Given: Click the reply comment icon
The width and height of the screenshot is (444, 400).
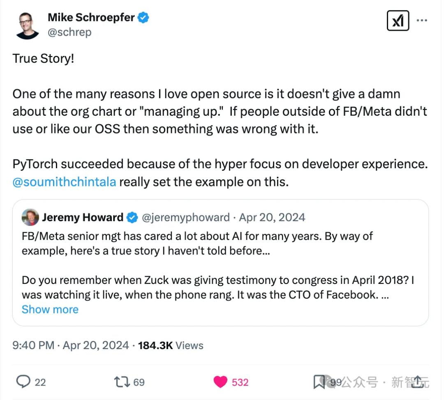Looking at the screenshot, I should click(x=23, y=382).
